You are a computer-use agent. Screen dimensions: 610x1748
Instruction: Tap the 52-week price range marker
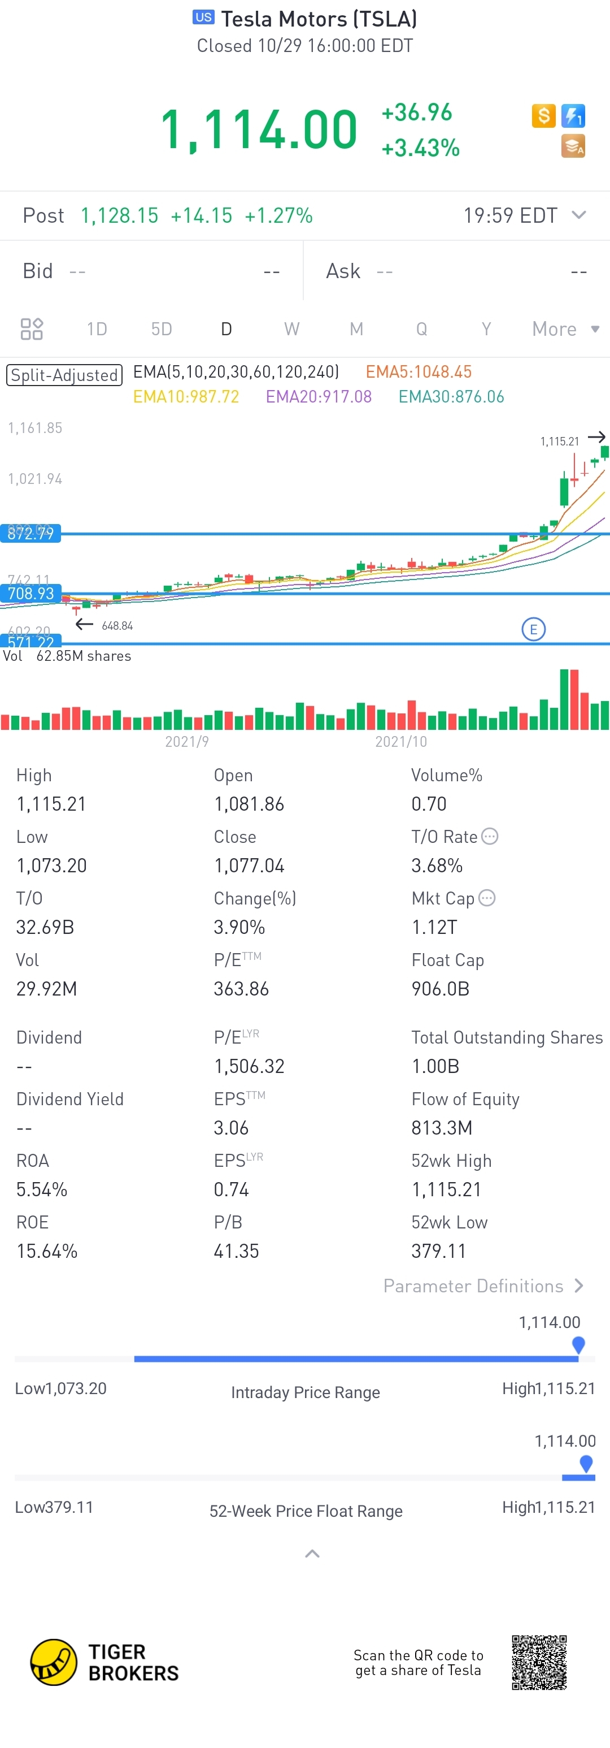point(586,1463)
